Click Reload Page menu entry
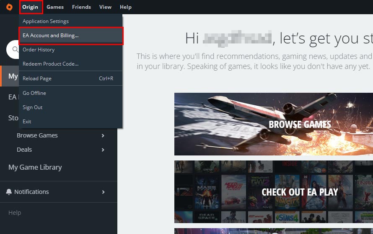Screen dimensions: 373x234 coord(70,78)
